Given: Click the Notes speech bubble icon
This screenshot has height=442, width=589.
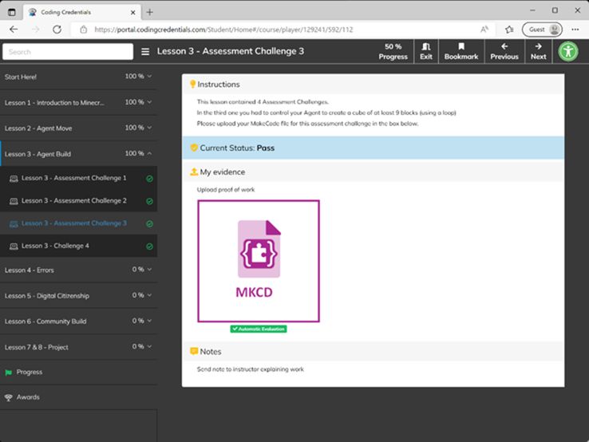Looking at the screenshot, I should coord(194,351).
